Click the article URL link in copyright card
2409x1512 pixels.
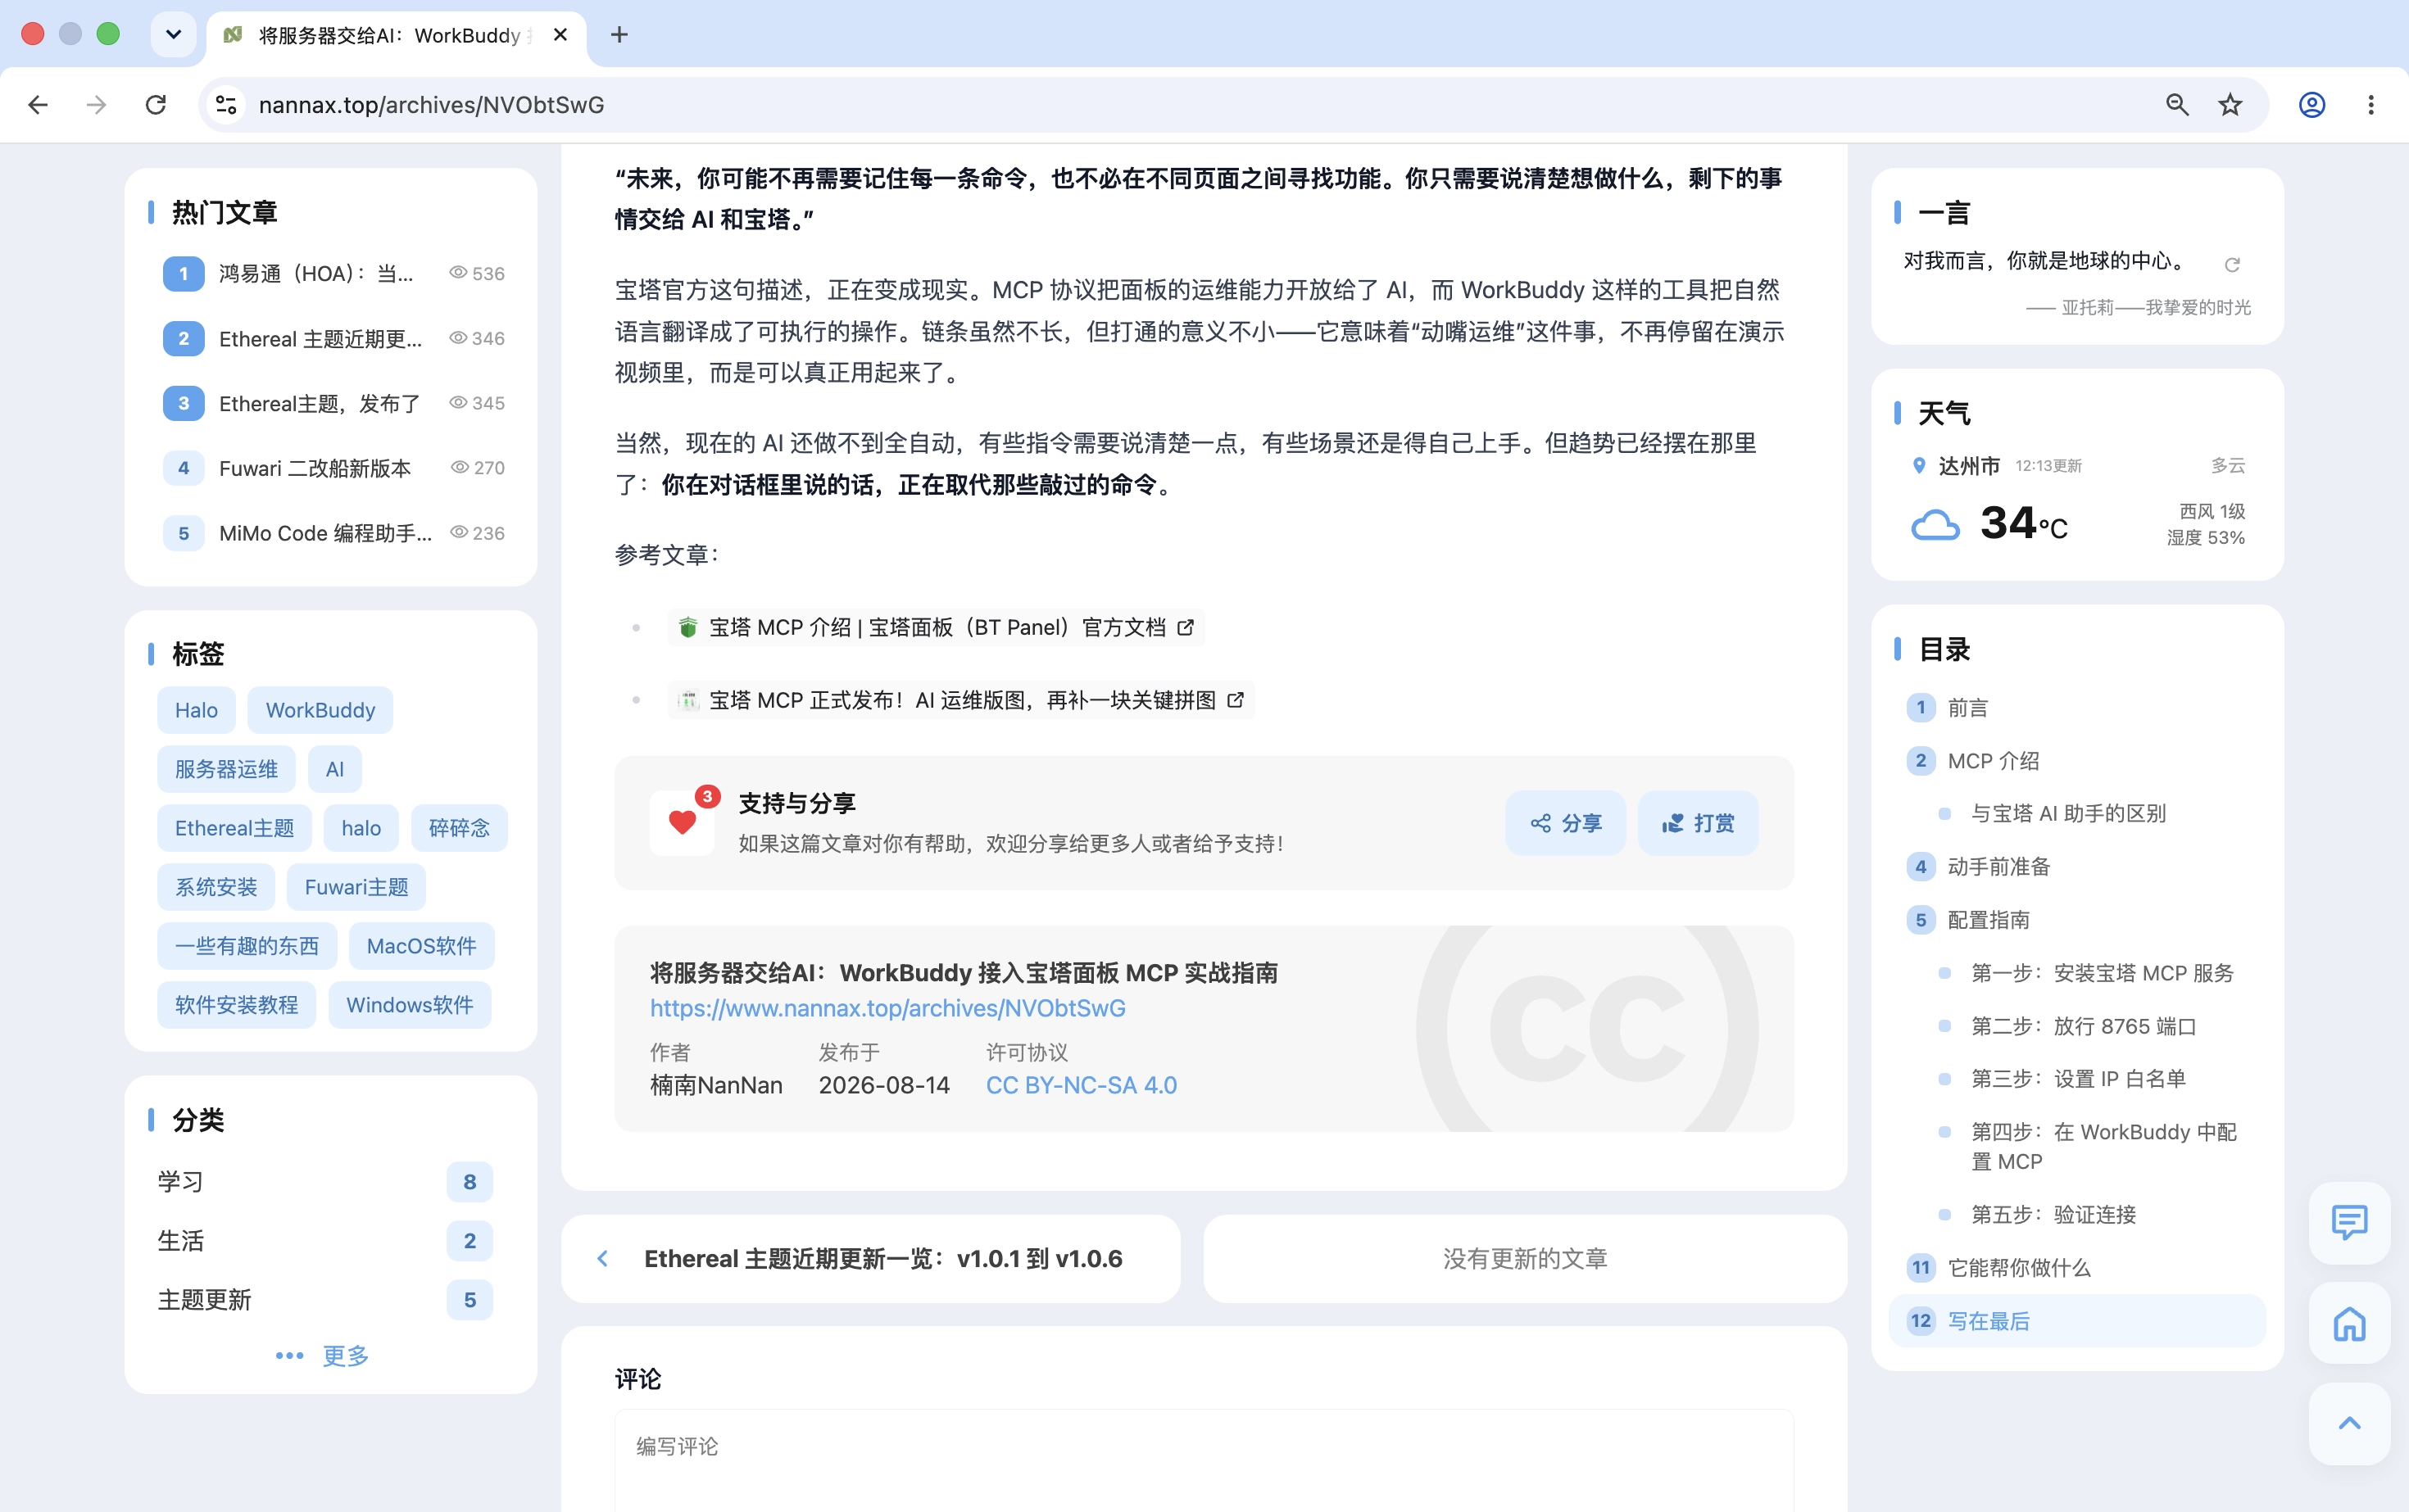coord(887,1008)
